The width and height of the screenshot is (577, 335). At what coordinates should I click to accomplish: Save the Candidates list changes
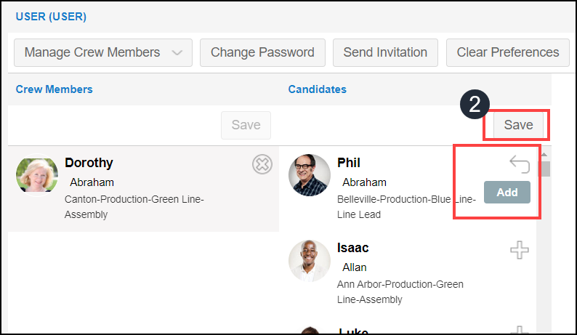pos(518,125)
